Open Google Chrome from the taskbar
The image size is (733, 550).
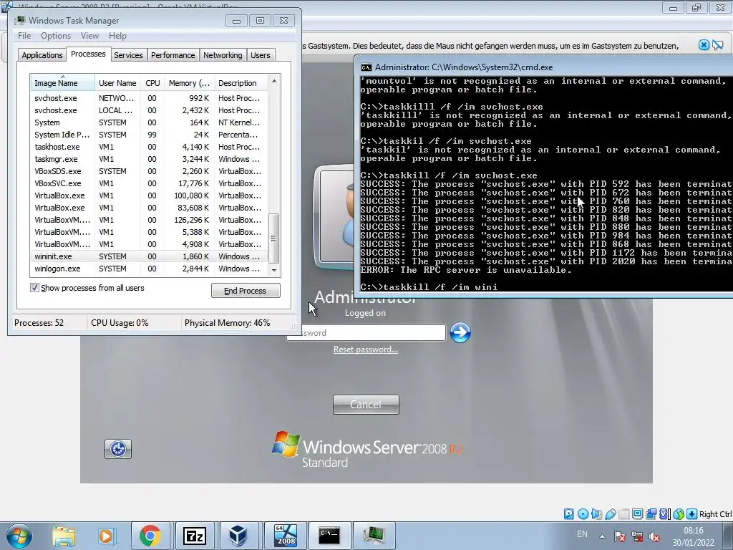[x=150, y=536]
